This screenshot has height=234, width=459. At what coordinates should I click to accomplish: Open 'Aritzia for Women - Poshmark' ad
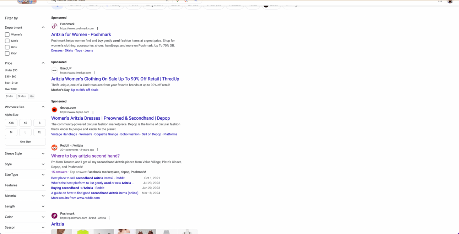tap(81, 34)
